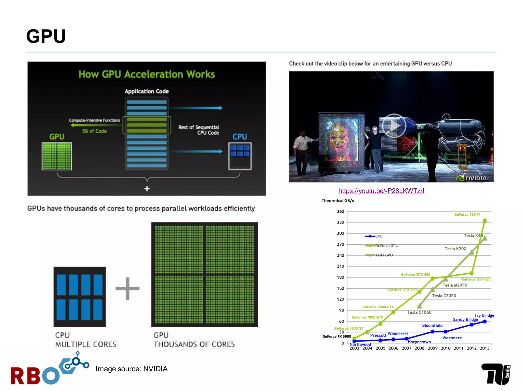The width and height of the screenshot is (522, 391).
Task: Click the blue CPU chip icon in diagram
Action: point(240,156)
